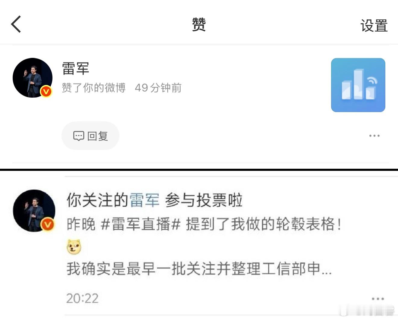This screenshot has height=320, width=398.
Task: Tap the 赞 page title
Action: pyautogui.click(x=199, y=24)
